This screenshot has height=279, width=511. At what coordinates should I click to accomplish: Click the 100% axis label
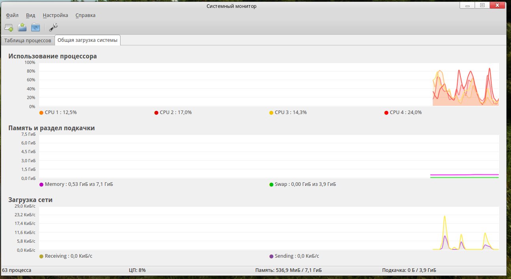click(30, 62)
